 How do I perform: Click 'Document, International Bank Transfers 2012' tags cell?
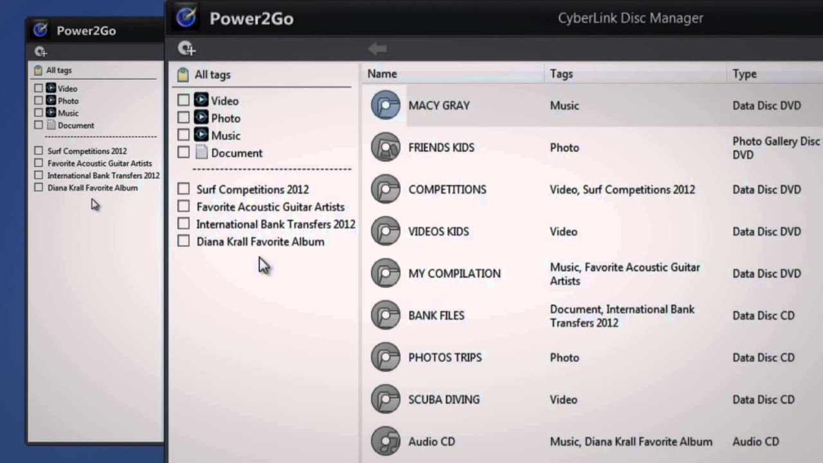click(622, 316)
